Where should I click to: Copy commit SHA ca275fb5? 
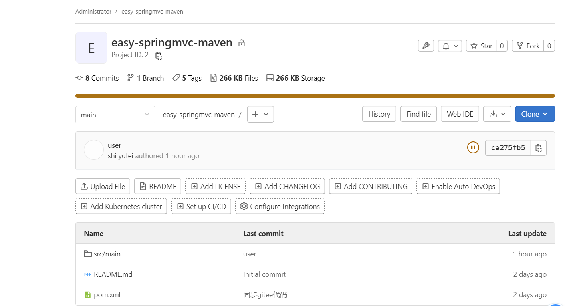pos(539,148)
